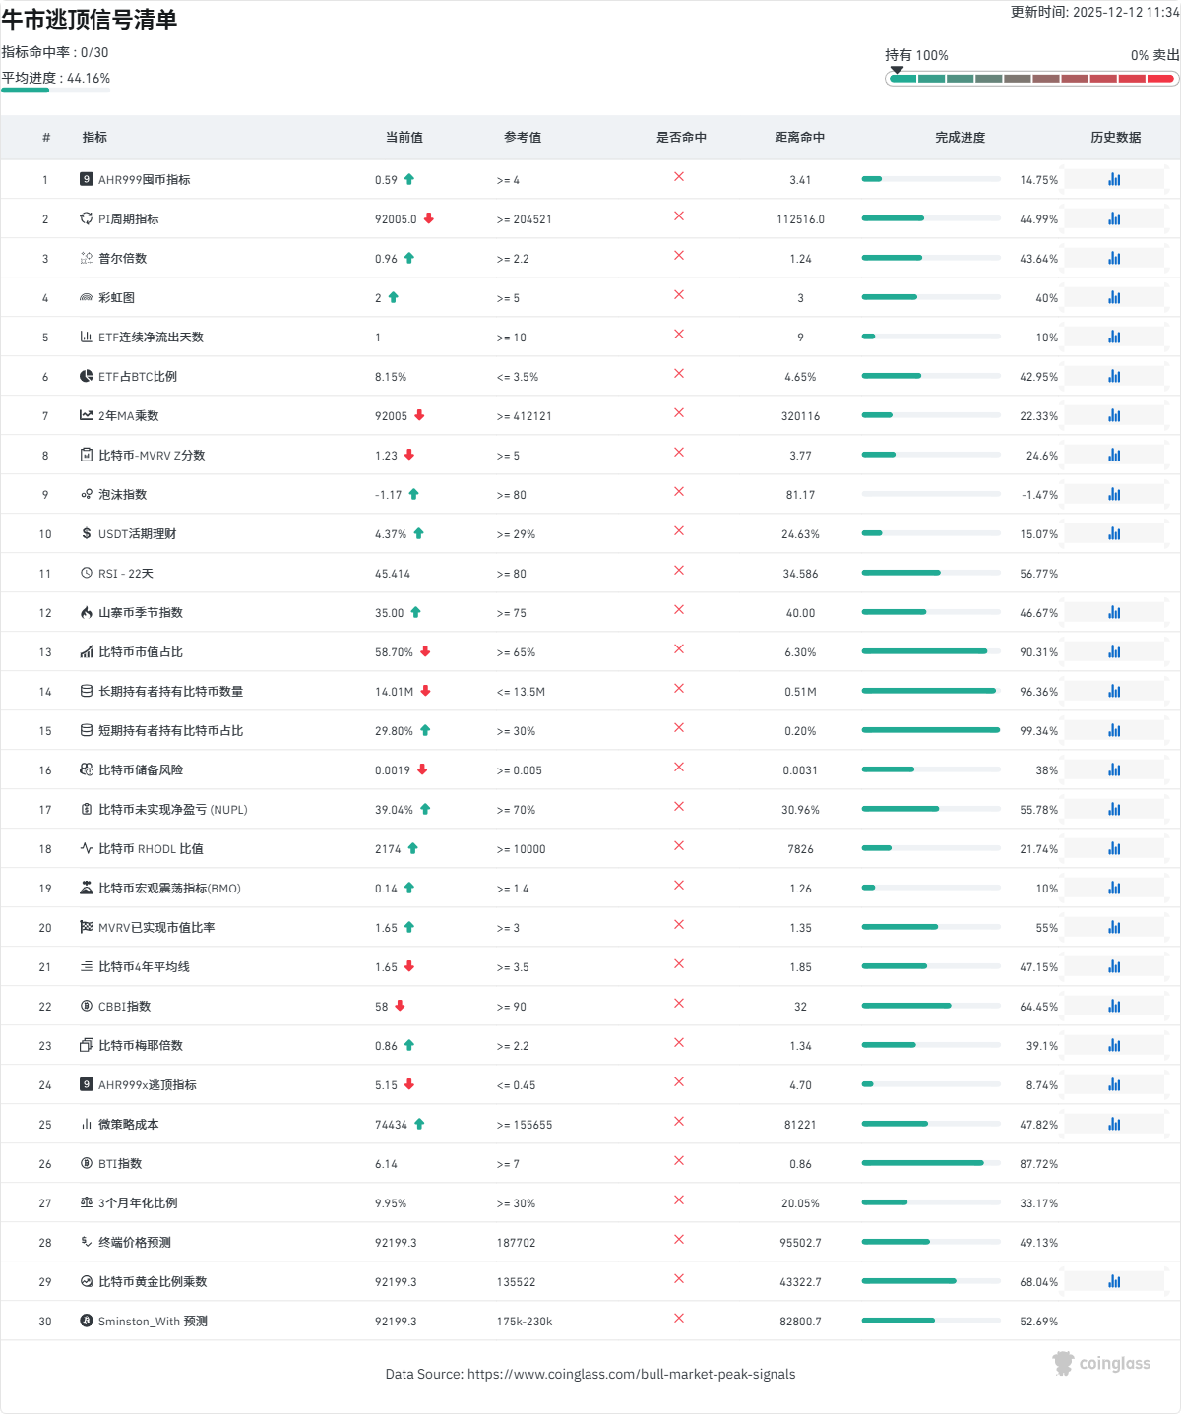Click the pie chart icon beside ETF占BTC比例
Image resolution: width=1181 pixels, height=1415 pixels.
87,376
